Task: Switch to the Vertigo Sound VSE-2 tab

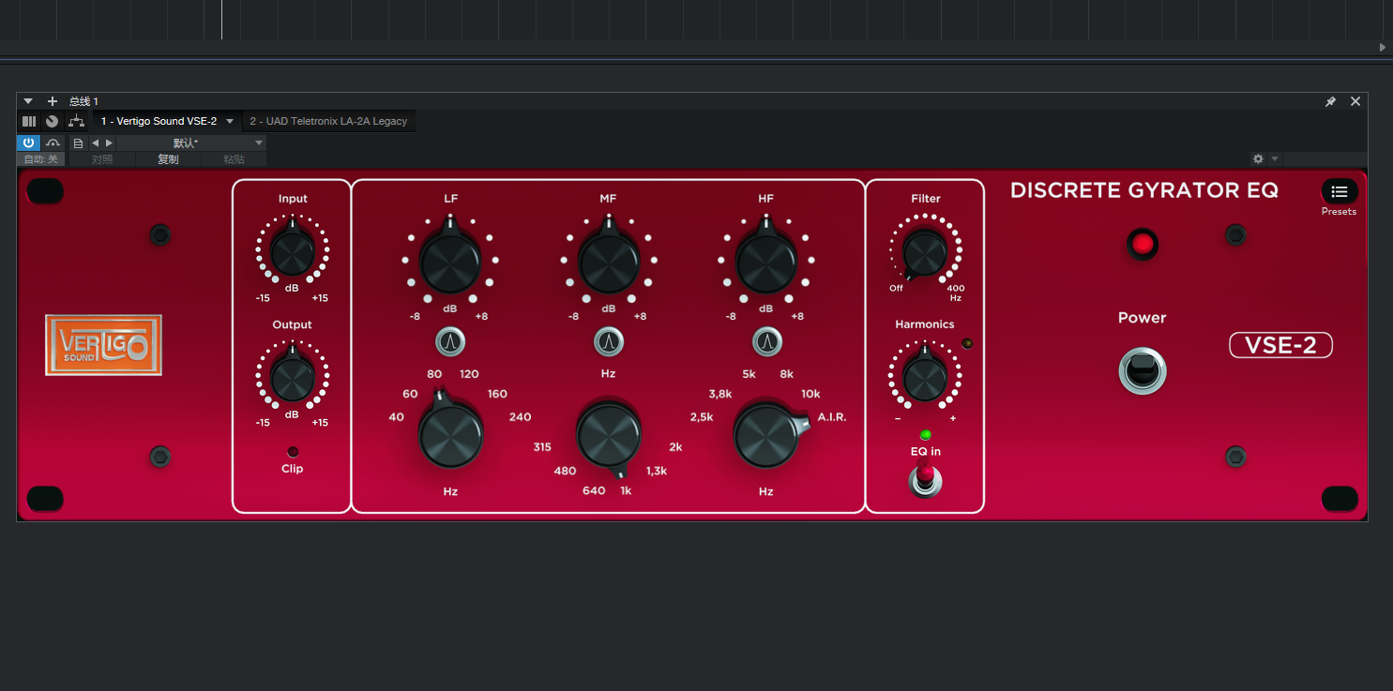Action: point(159,121)
